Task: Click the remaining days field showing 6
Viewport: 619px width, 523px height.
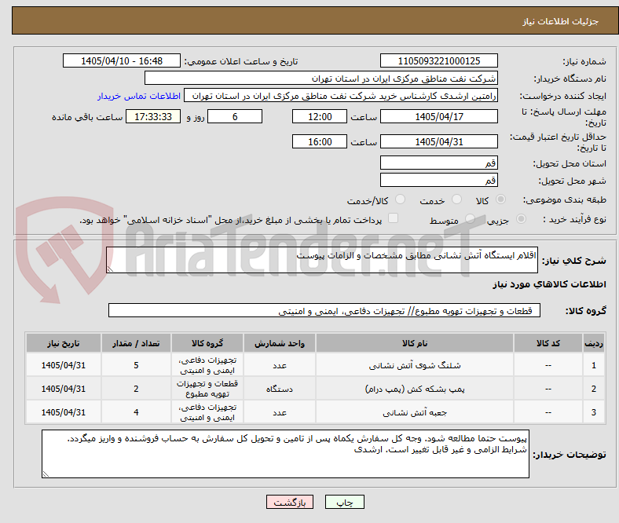Action: click(235, 116)
